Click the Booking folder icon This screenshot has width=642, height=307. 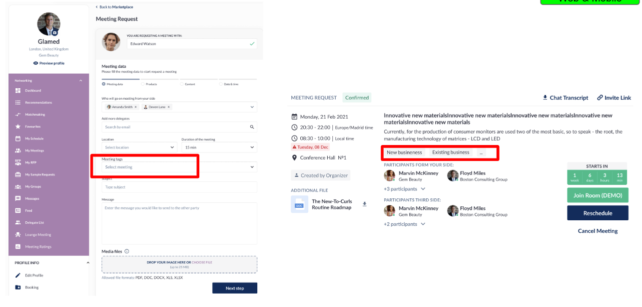click(x=18, y=288)
